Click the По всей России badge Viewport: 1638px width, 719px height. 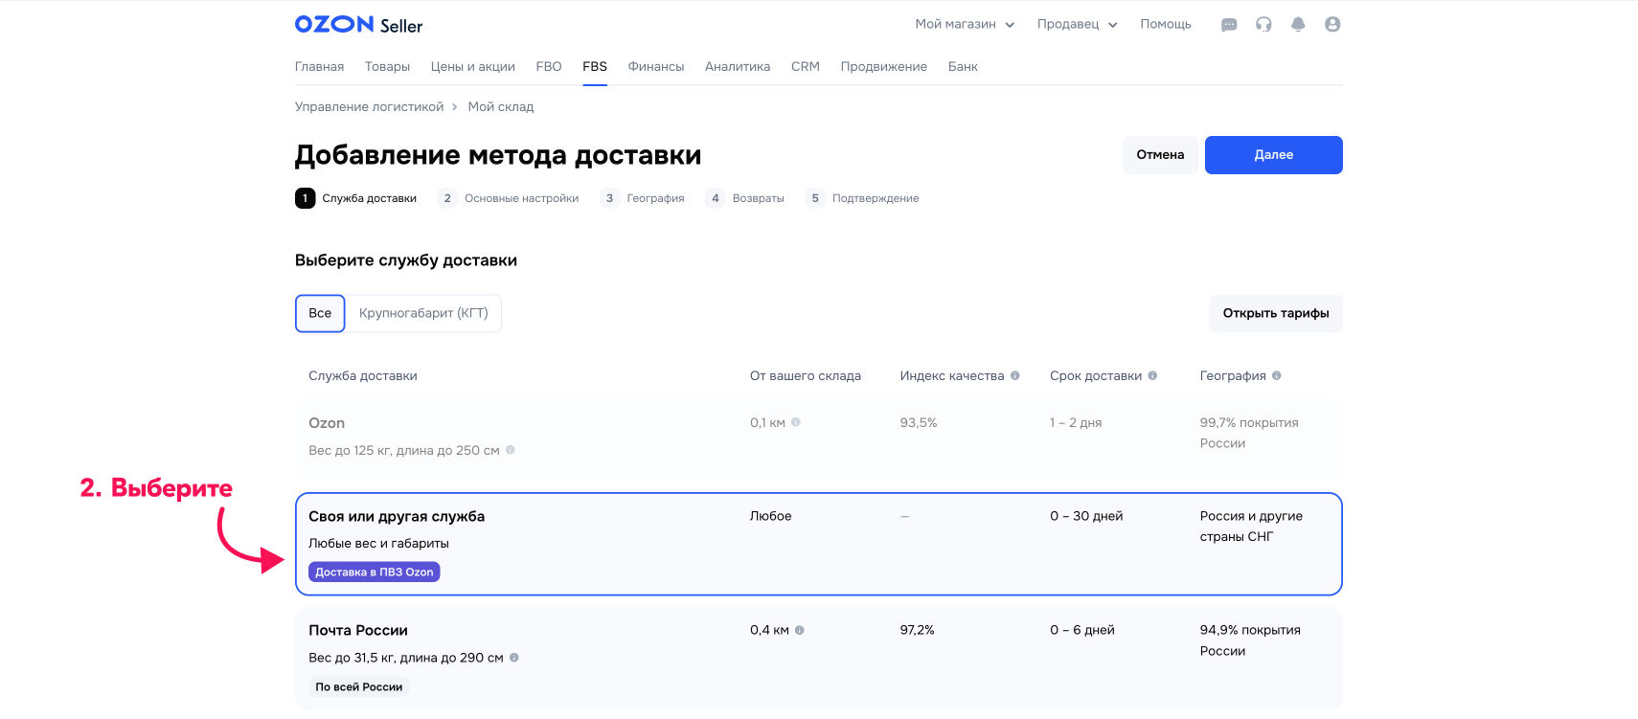pos(359,686)
